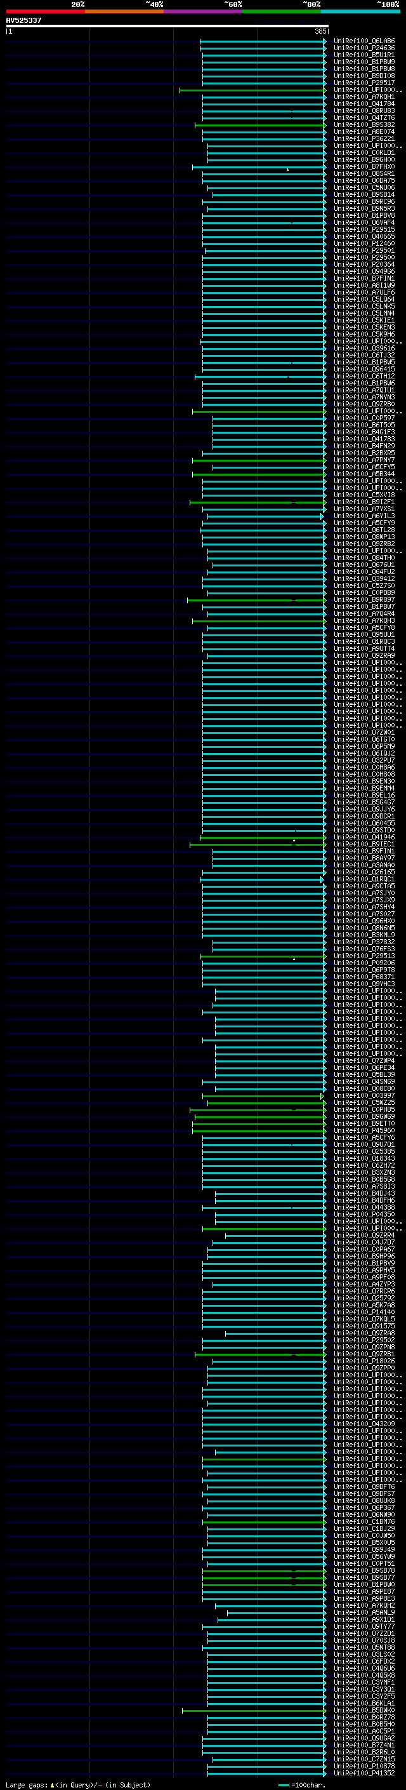Open hit UniRef100_P10878
The image size is (406, 1790).
[364, 1766]
